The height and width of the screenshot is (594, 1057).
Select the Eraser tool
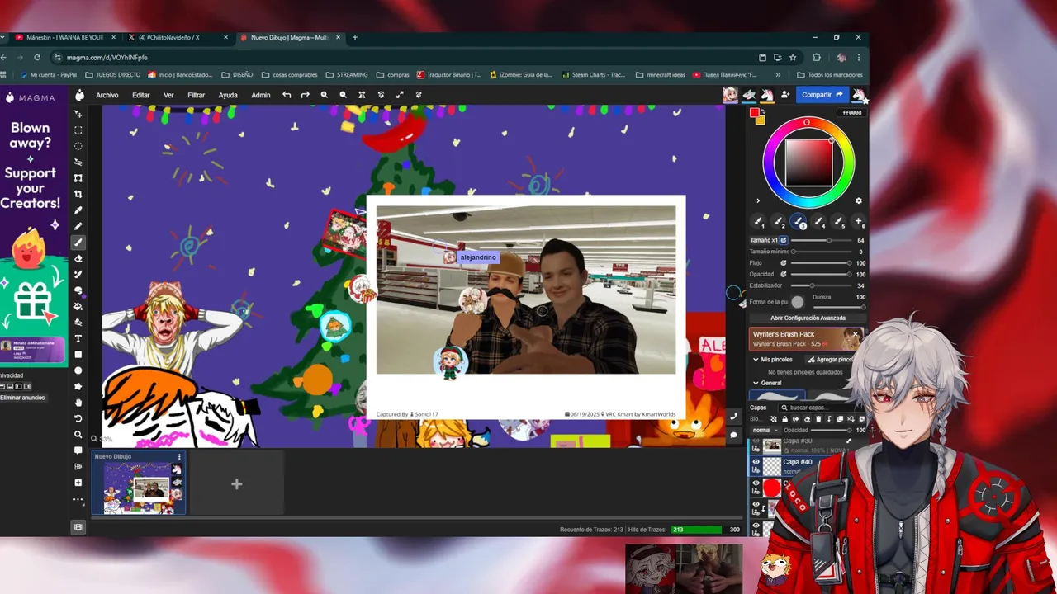[x=78, y=258]
